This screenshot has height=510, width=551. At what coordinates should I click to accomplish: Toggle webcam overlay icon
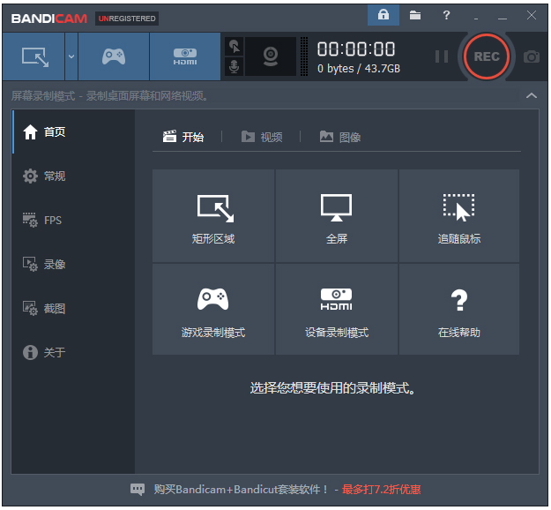271,56
